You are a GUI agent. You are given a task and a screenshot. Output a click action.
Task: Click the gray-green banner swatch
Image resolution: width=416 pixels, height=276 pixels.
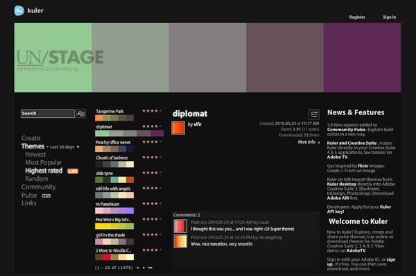[x=130, y=58]
